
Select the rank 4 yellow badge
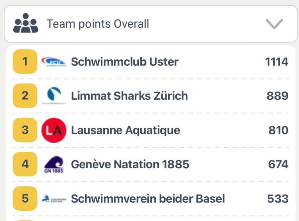25,164
